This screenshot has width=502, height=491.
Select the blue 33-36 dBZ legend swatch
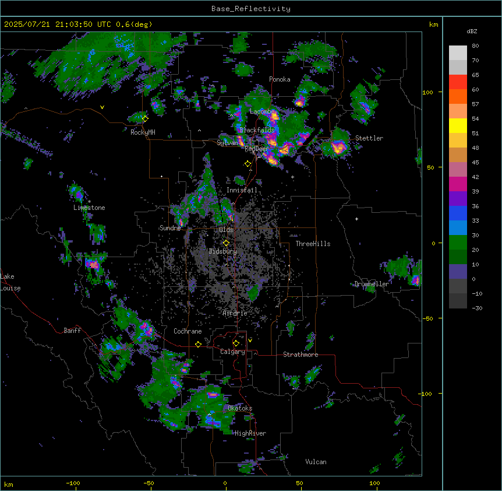click(458, 213)
